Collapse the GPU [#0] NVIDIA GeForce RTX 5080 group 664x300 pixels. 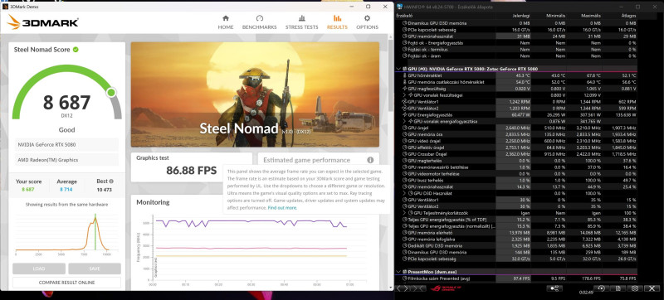pyautogui.click(x=398, y=69)
